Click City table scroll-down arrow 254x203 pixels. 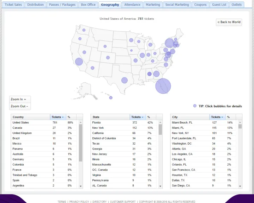click(240, 186)
